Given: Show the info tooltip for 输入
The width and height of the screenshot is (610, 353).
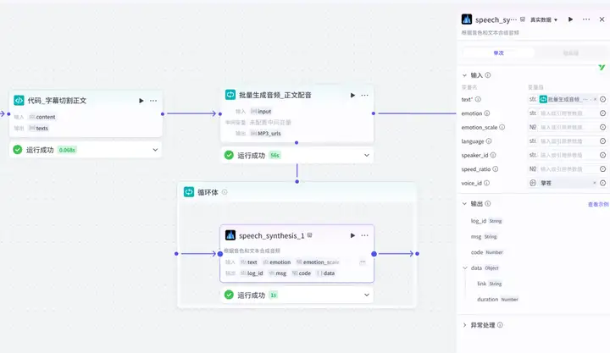Looking at the screenshot, I should 488,75.
